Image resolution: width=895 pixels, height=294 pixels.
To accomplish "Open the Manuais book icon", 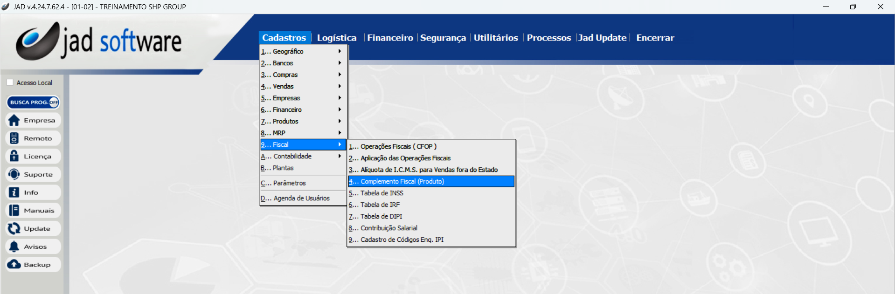I will click(14, 211).
